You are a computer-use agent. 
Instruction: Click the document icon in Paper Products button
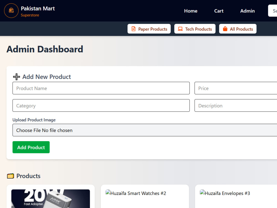134,29
